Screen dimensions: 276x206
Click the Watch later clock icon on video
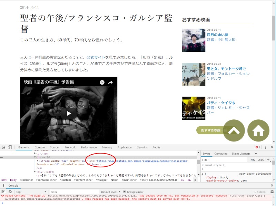coord(102,82)
